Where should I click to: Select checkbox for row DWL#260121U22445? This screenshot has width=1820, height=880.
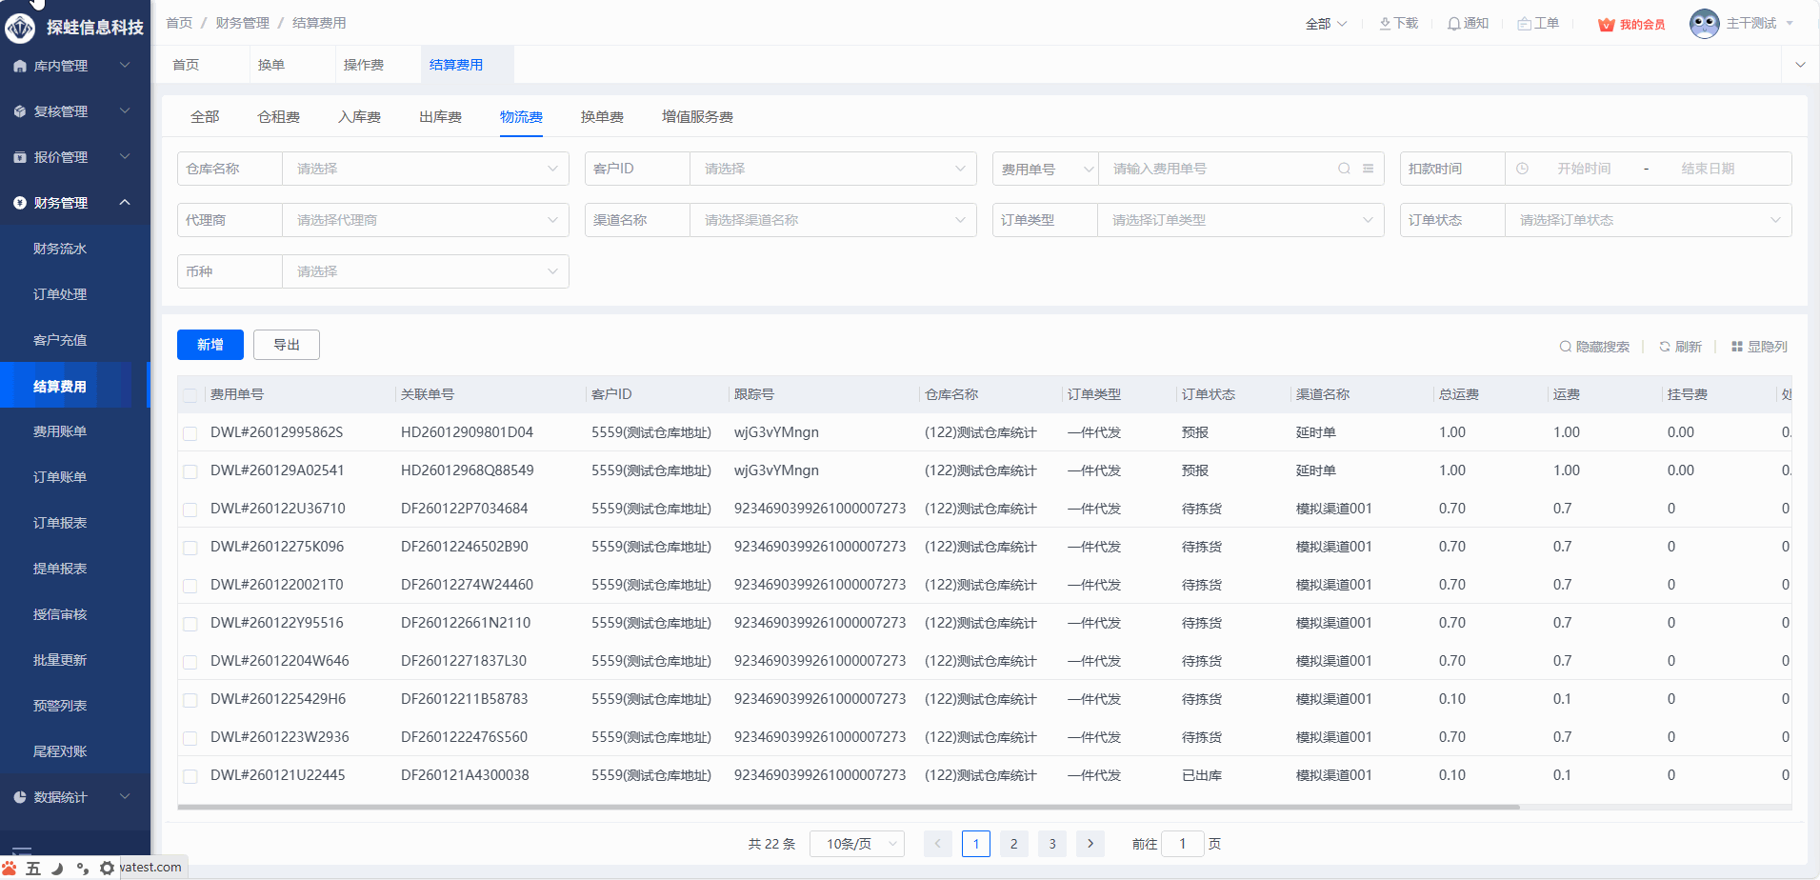190,776
